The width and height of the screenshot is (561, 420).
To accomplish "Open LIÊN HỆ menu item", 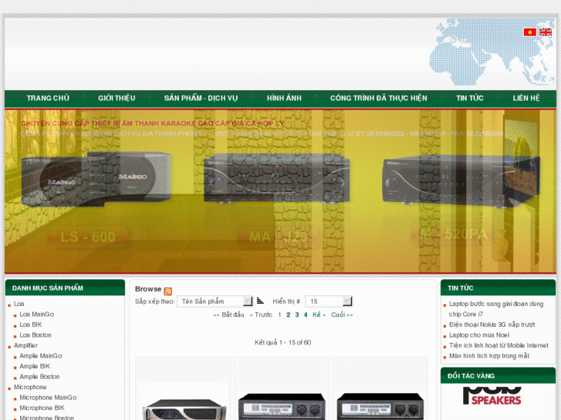I will 526,98.
